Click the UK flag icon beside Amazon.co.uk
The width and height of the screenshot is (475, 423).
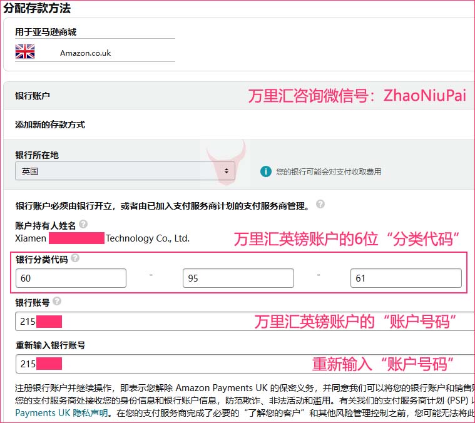(x=25, y=51)
